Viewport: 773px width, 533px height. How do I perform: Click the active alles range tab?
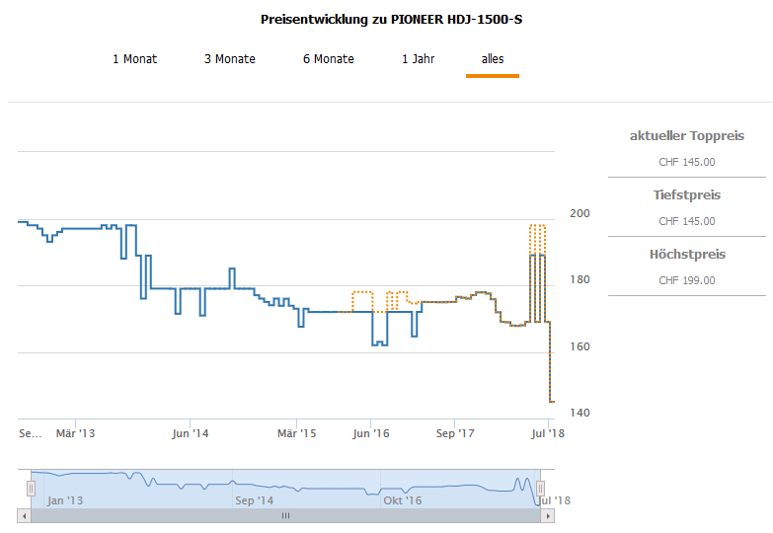click(493, 59)
